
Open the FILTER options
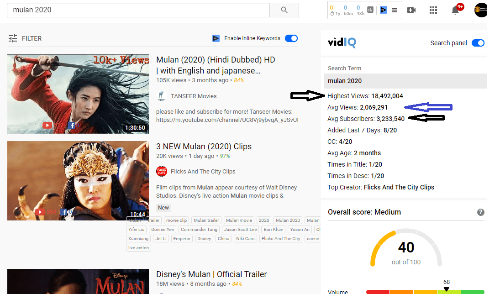pyautogui.click(x=25, y=39)
